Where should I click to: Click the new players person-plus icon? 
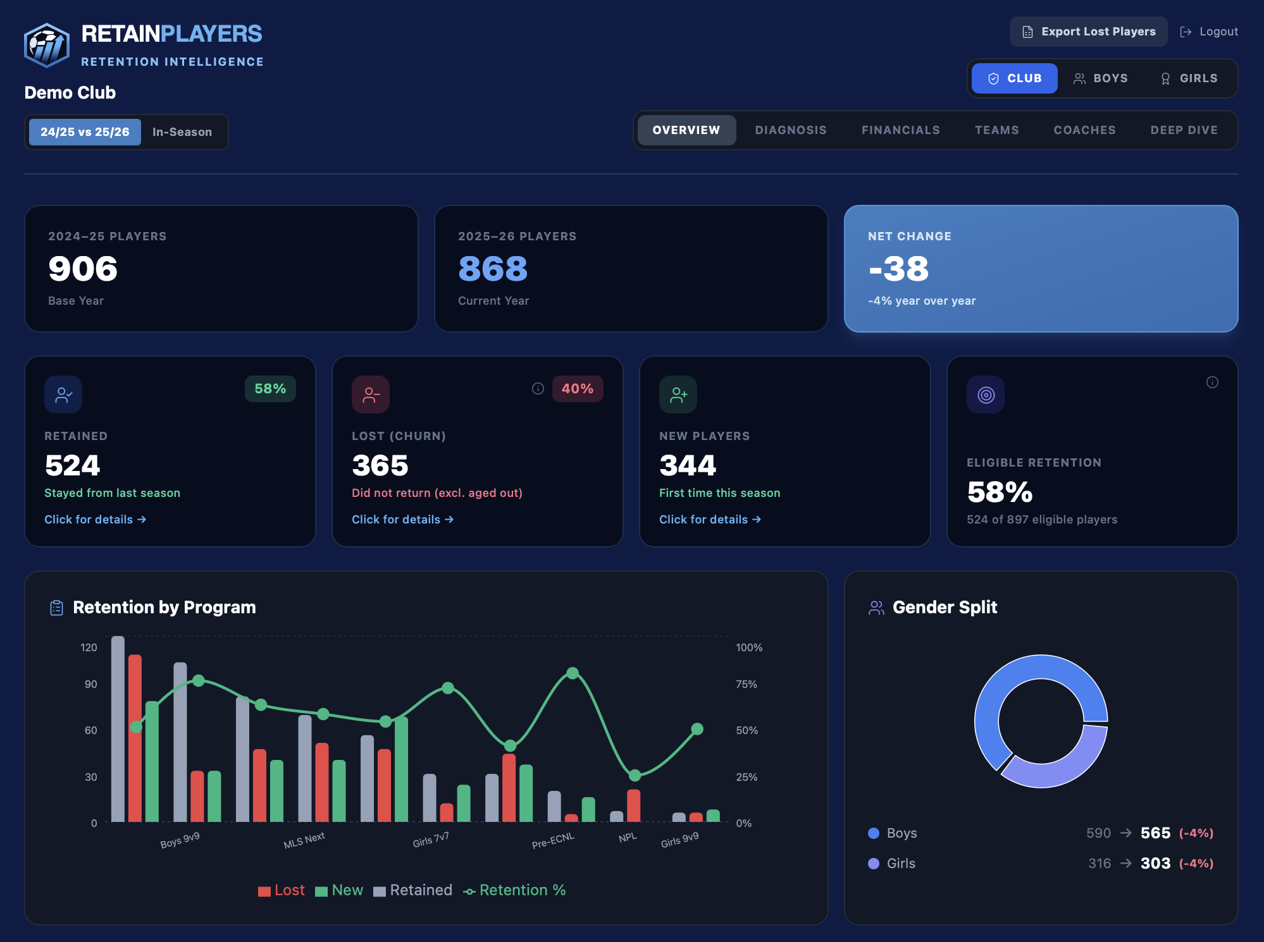(x=678, y=395)
